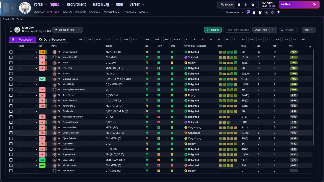Click the Search field
Viewport: 324px width, 182px height.
227,5
